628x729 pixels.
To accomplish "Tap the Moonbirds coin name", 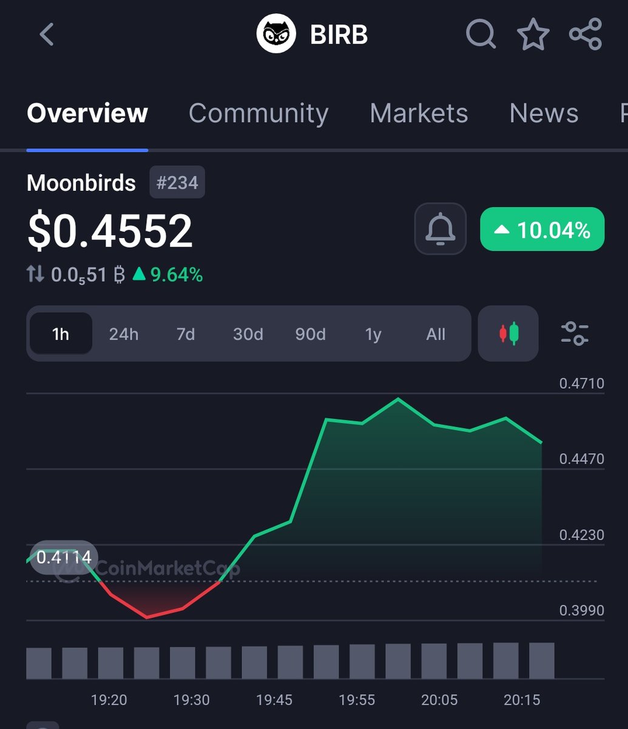I will point(81,183).
